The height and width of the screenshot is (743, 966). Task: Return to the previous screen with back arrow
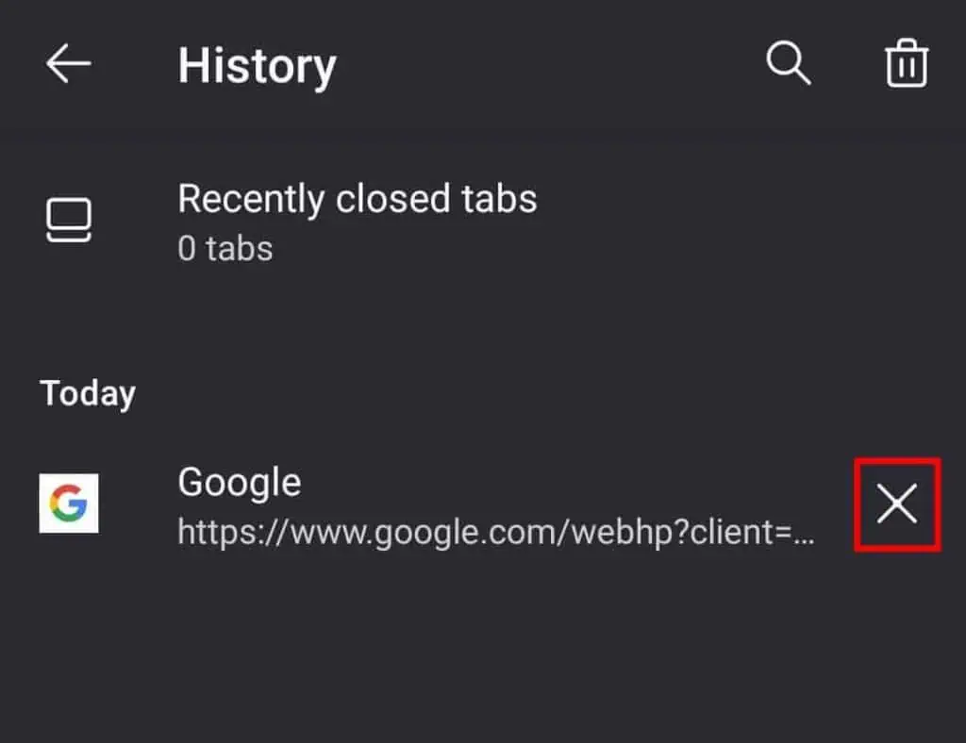pyautogui.click(x=69, y=64)
